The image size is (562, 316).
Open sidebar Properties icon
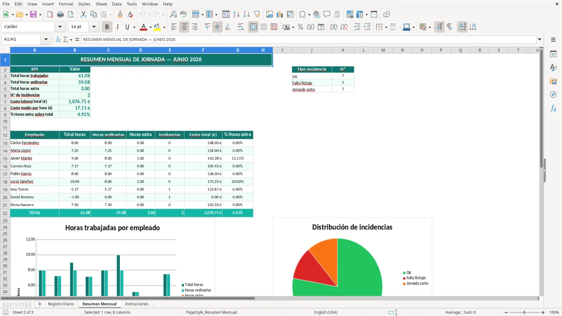pos(553,54)
